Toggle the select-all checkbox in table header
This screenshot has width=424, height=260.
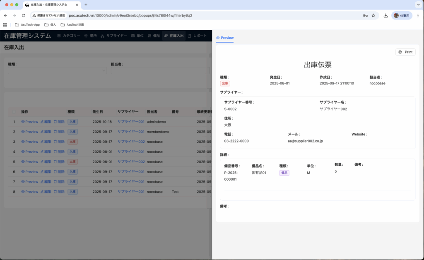click(14, 112)
